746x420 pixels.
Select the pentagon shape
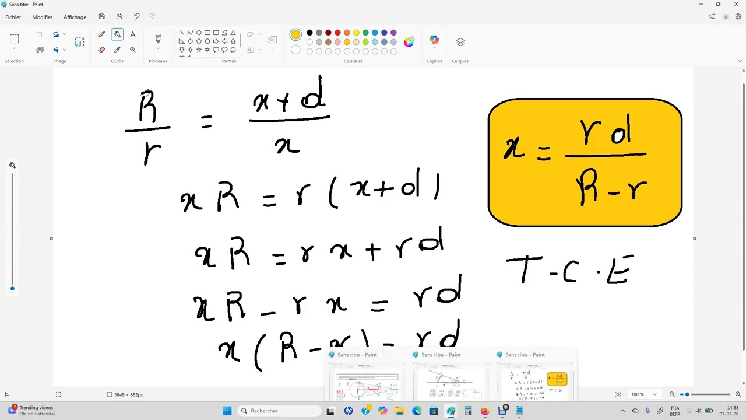click(199, 41)
